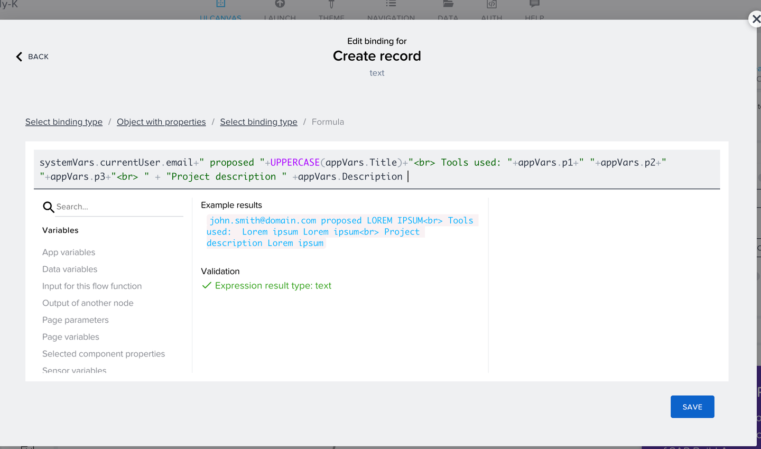
Task: Open NAVIGATION tab in background header
Action: pos(391,11)
